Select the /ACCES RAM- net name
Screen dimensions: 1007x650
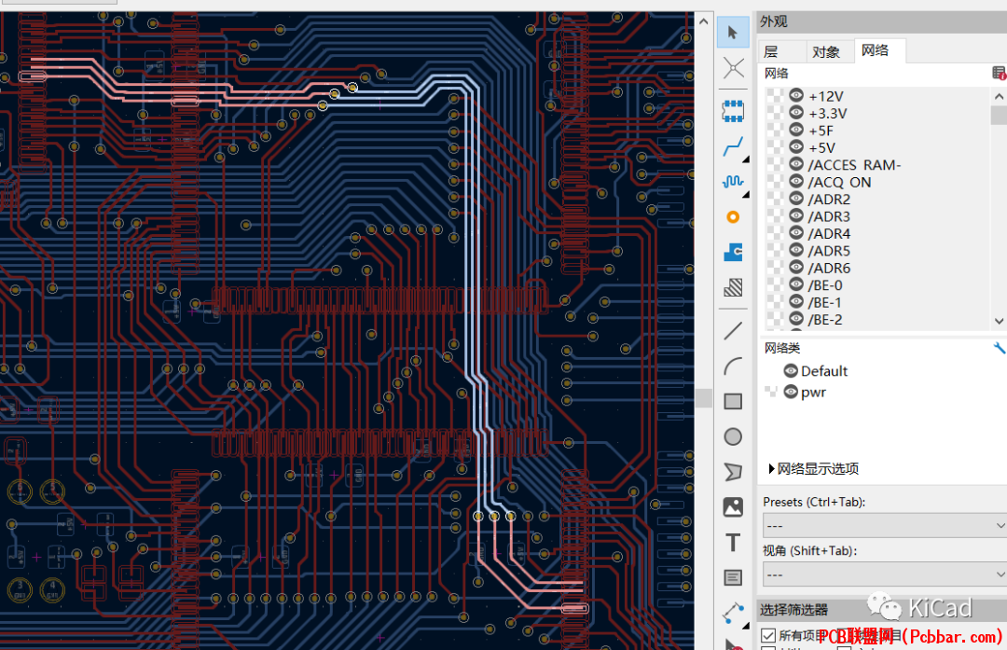coord(854,165)
